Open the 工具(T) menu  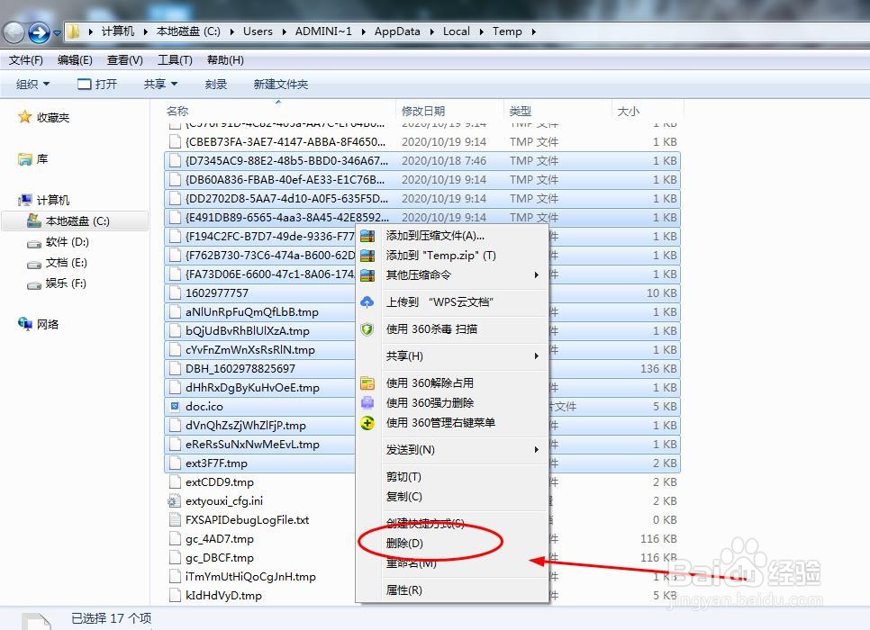pos(175,60)
